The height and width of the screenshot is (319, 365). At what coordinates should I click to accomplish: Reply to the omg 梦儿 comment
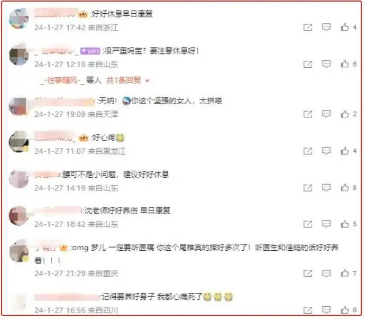click(326, 273)
